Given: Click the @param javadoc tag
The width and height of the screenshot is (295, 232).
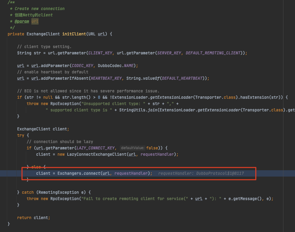Looking at the screenshot, I should [x=22, y=21].
